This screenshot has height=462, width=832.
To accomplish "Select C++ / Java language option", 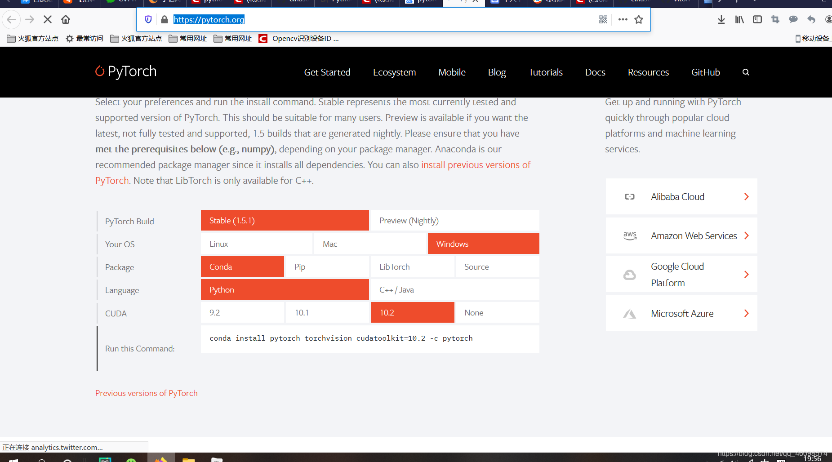I will [455, 290].
